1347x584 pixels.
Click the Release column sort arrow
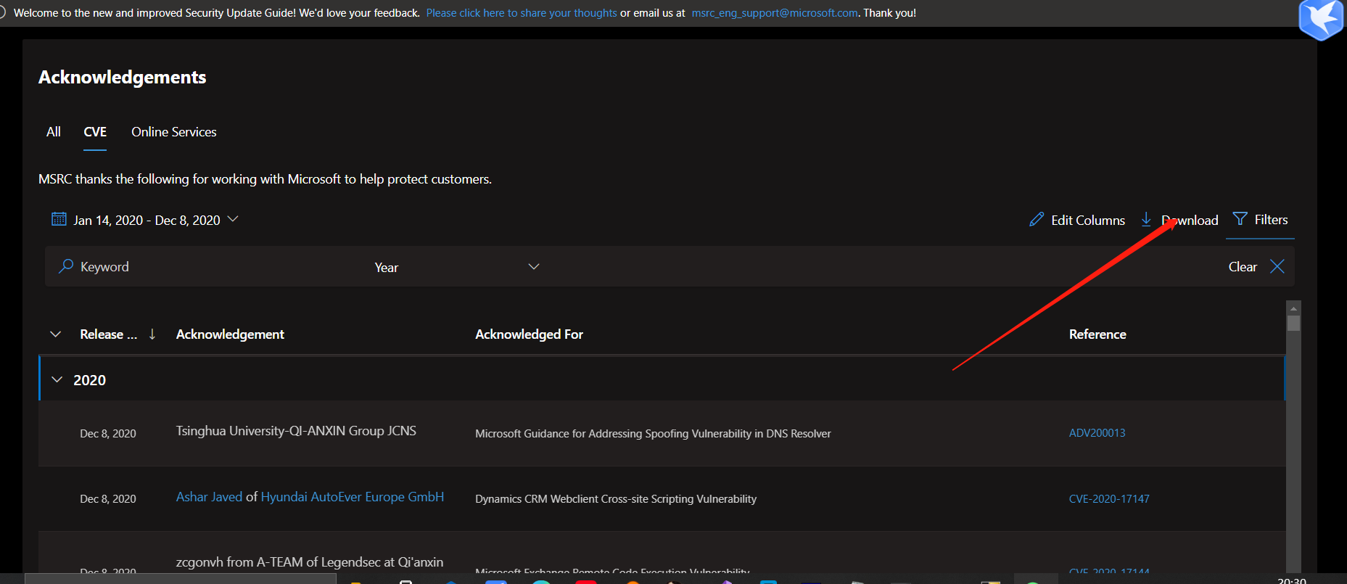point(152,334)
